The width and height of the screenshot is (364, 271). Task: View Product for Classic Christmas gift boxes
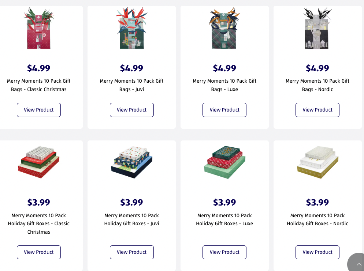39,252
